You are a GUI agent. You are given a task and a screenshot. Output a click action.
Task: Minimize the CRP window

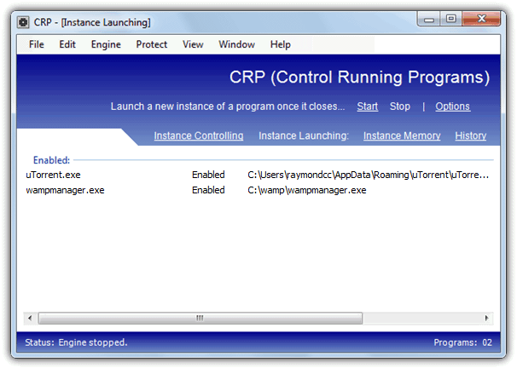point(428,19)
